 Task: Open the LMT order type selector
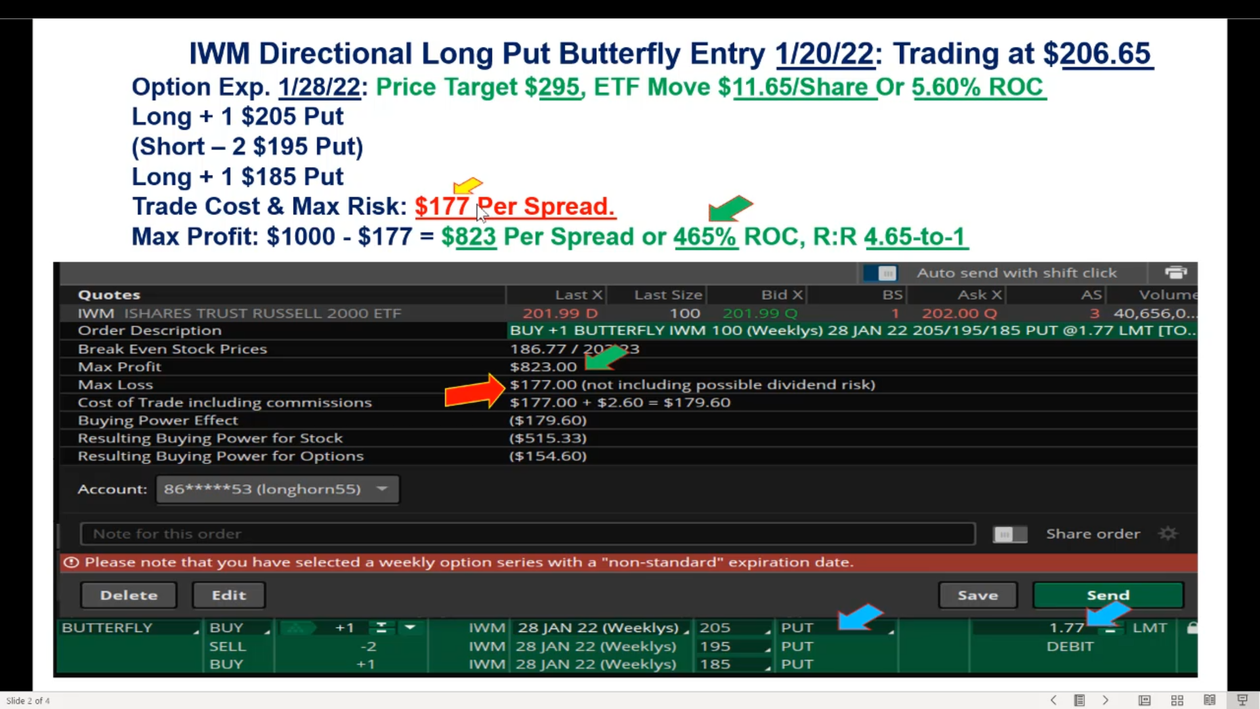tap(1150, 628)
